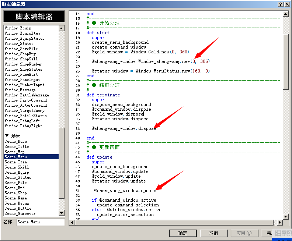The image size is (292, 241).
Task: Click the help question mark title button
Action: [281, 4]
